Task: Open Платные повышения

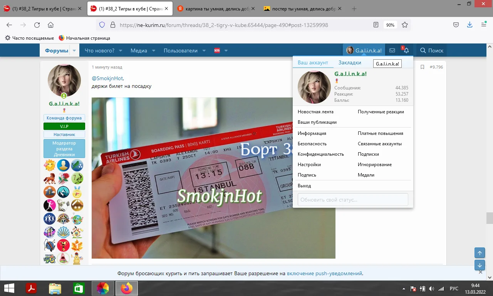Action: point(381,133)
